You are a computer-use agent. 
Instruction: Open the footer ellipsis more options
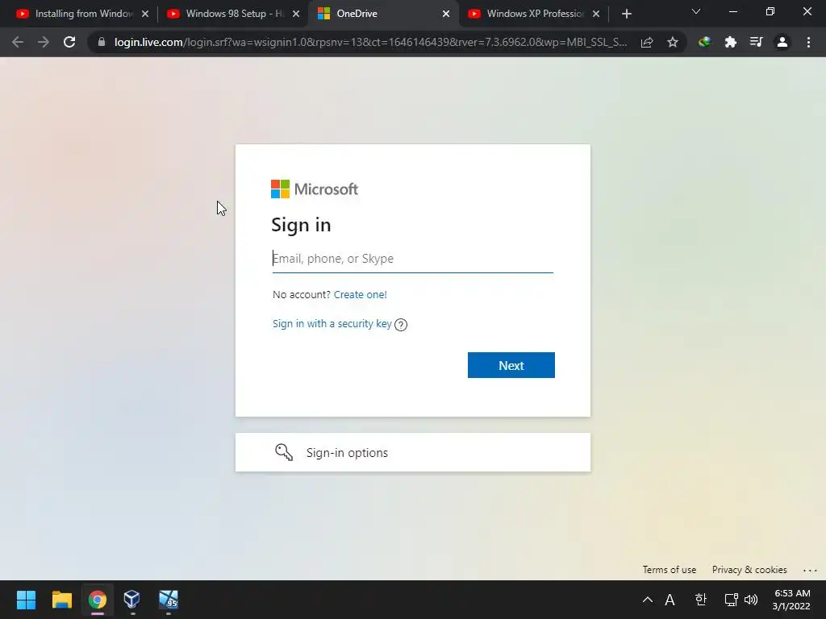pyautogui.click(x=810, y=570)
